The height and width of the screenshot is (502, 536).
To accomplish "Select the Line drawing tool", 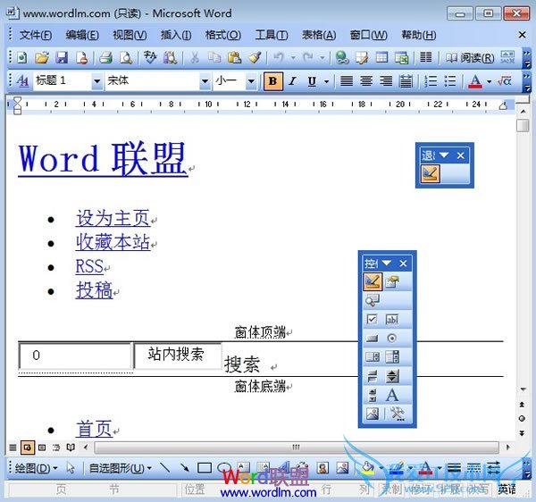I will (164, 467).
